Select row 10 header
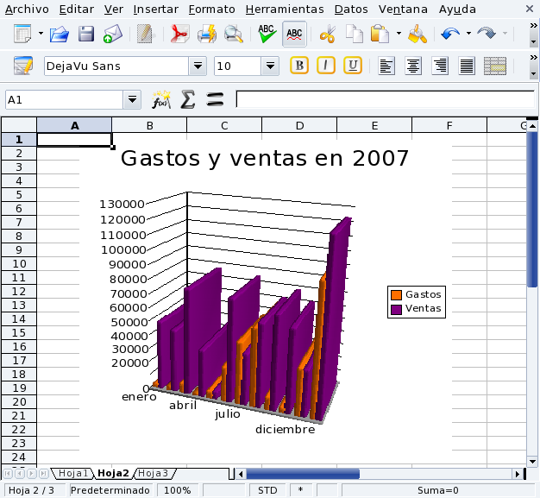Viewport: 540px width, 498px height. coord(19,264)
